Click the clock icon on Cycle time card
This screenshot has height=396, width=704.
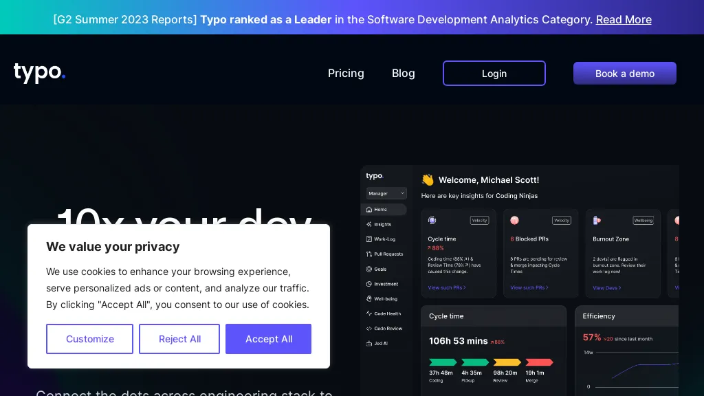tap(432, 220)
